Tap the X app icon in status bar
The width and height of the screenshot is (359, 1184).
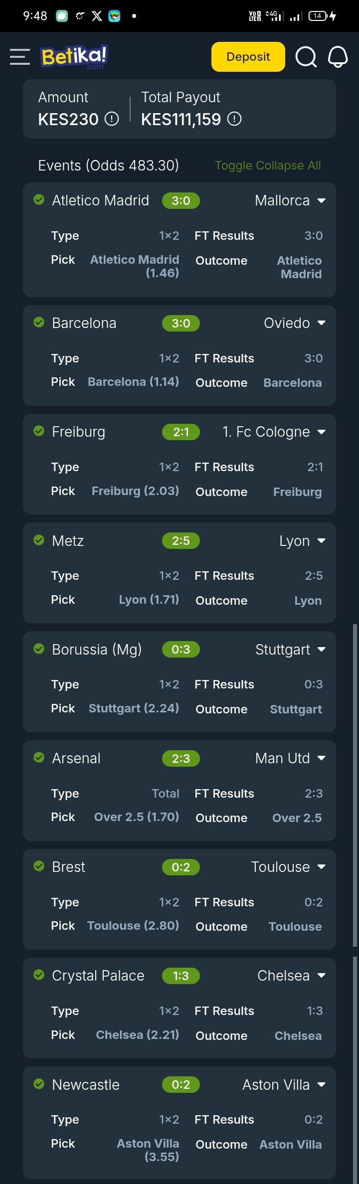point(97,16)
